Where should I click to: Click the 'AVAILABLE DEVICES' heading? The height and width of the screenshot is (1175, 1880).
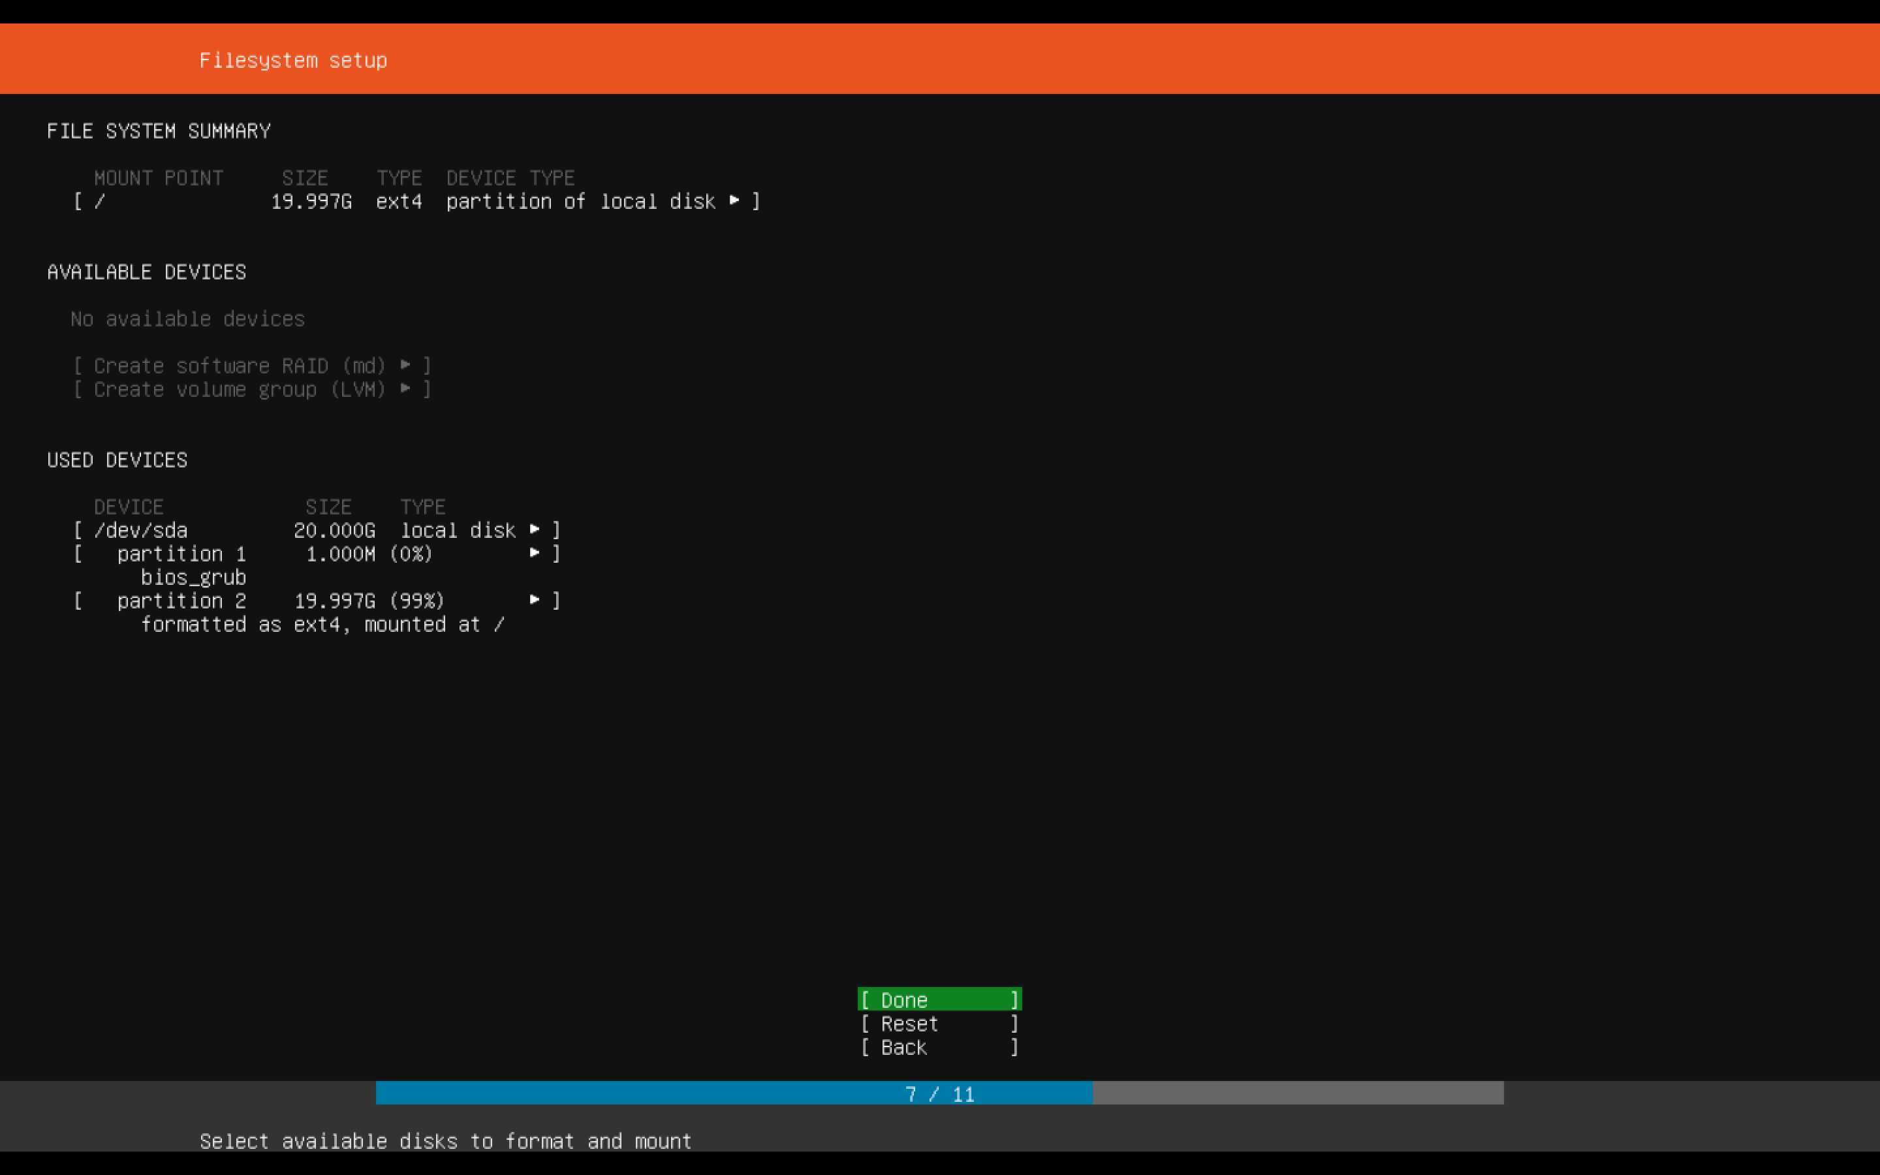(146, 272)
